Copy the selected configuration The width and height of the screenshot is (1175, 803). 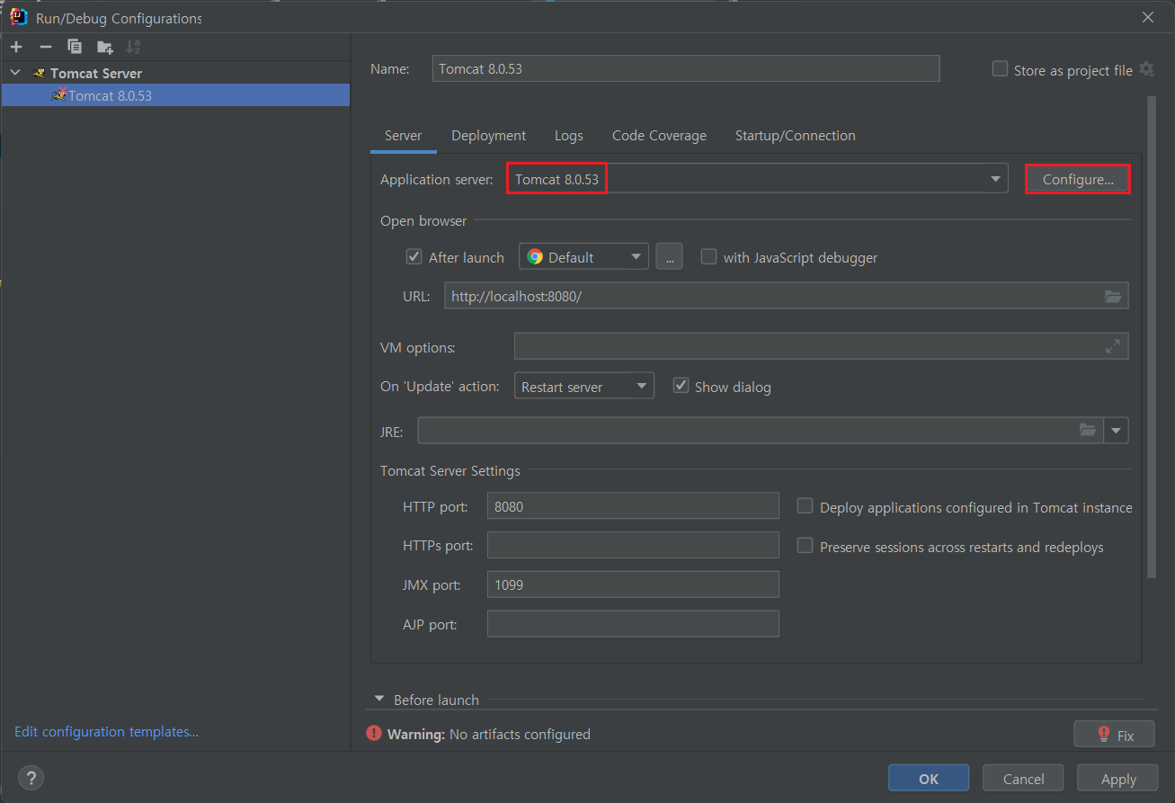point(75,47)
